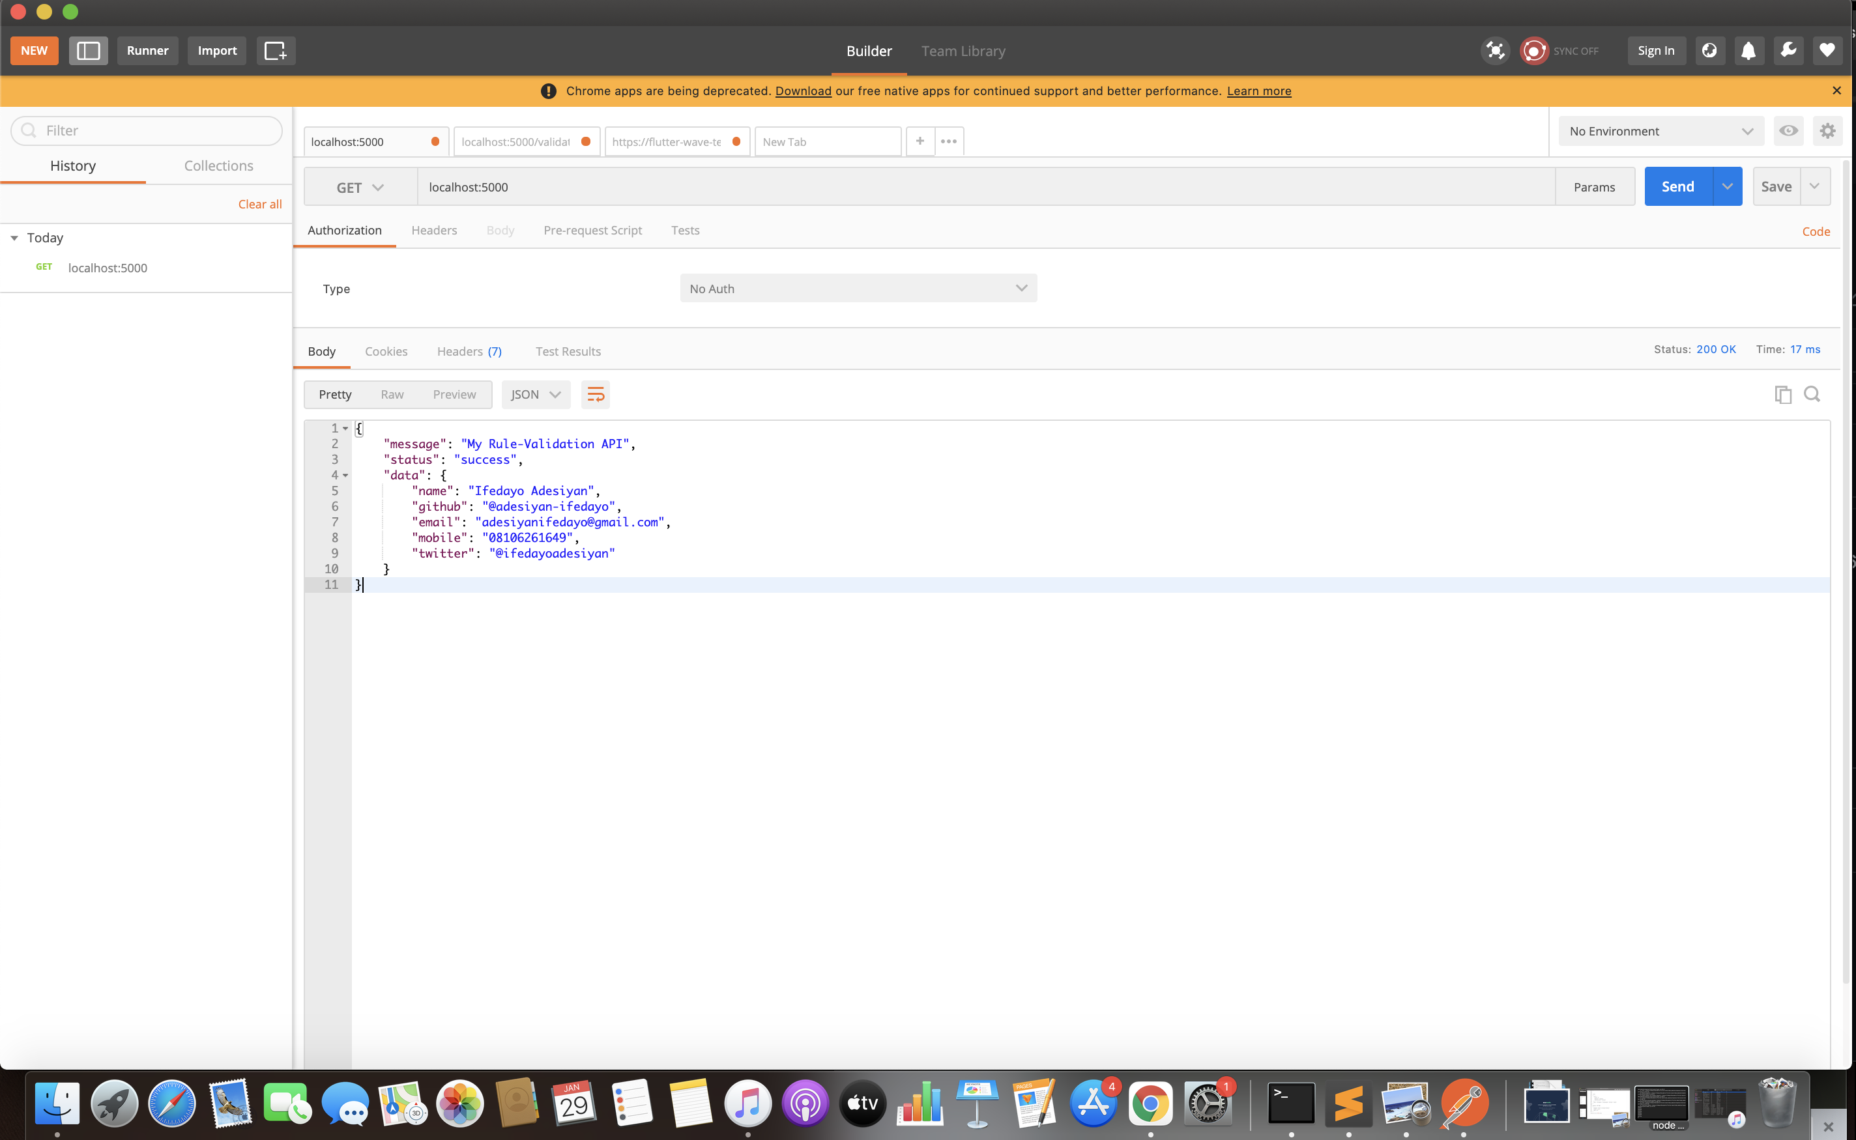Click the environment quick look eye

pos(1788,131)
